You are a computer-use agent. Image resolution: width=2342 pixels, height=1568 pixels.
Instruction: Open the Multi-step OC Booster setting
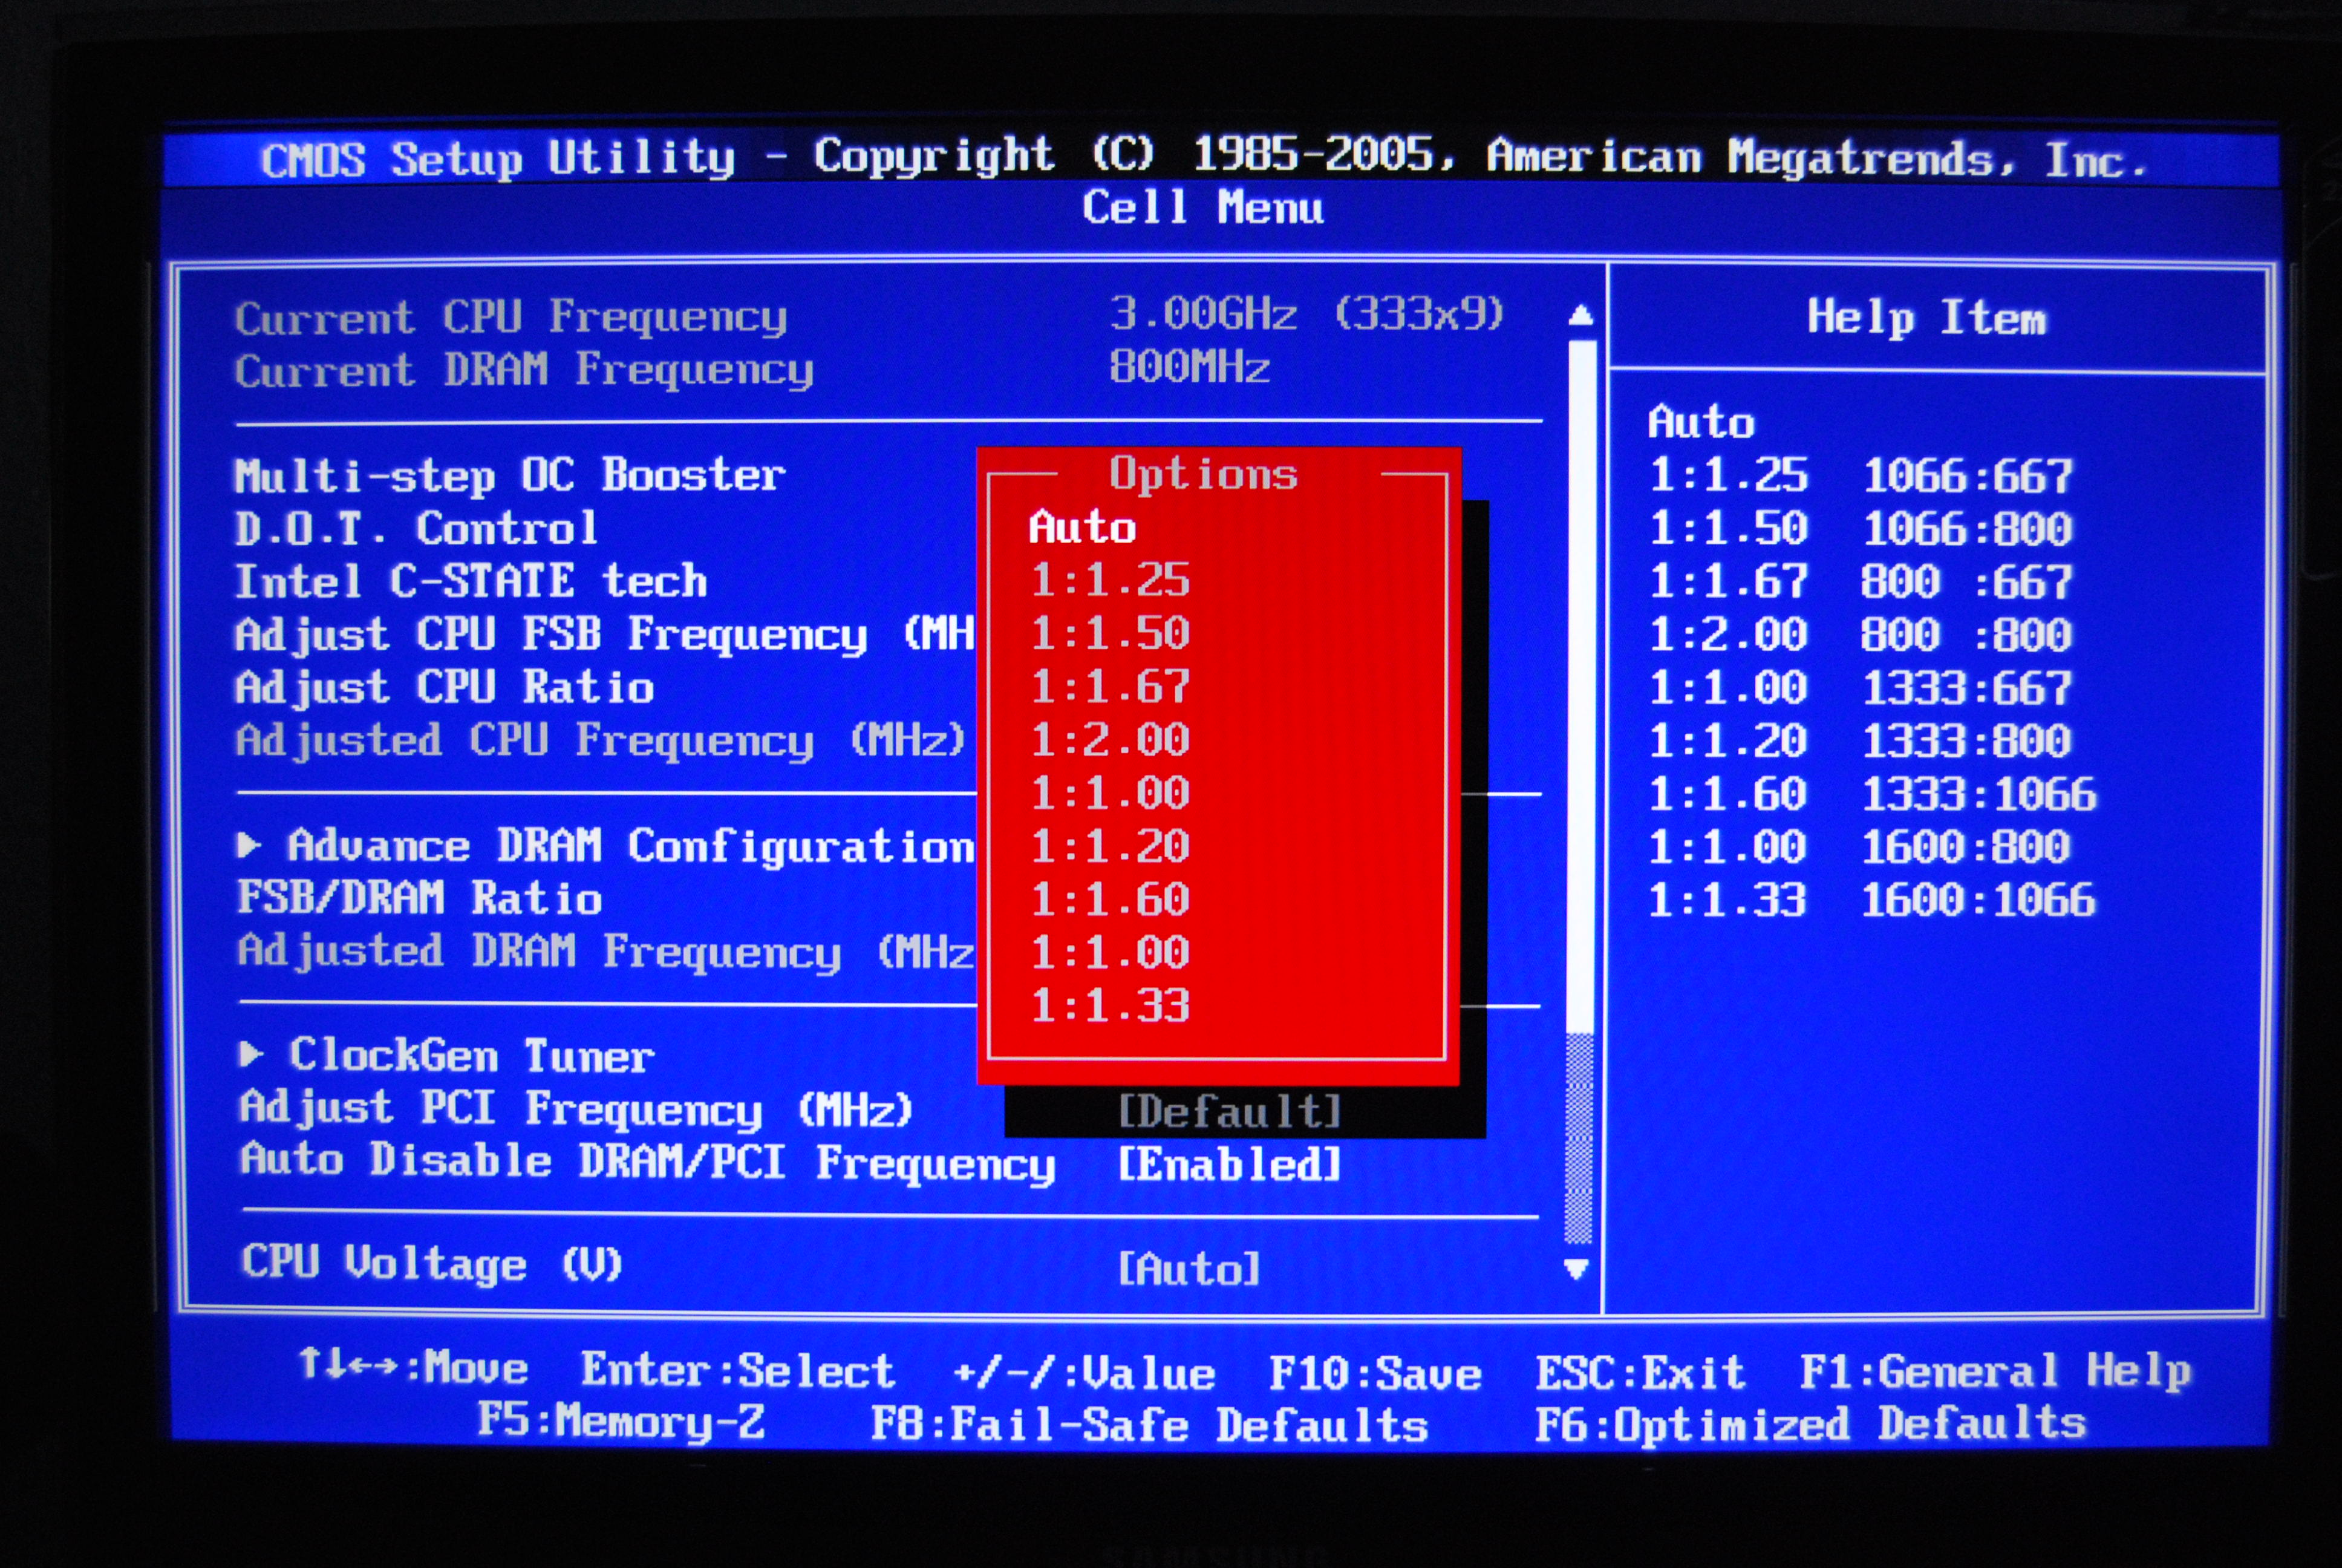click(x=510, y=475)
